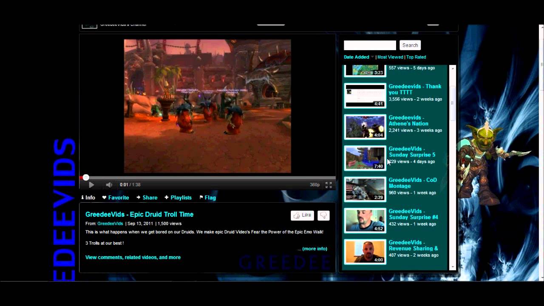The image size is (544, 306).
Task: Click the video progress bar scrubber
Action: (86, 177)
